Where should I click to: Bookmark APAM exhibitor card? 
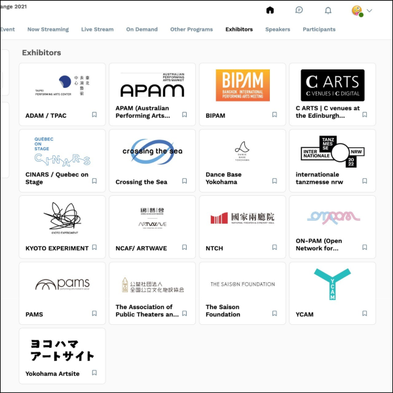click(184, 115)
